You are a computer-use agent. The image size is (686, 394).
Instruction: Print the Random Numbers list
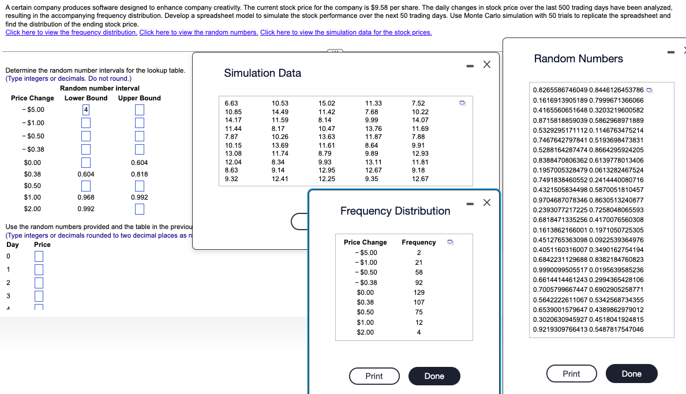tap(571, 373)
